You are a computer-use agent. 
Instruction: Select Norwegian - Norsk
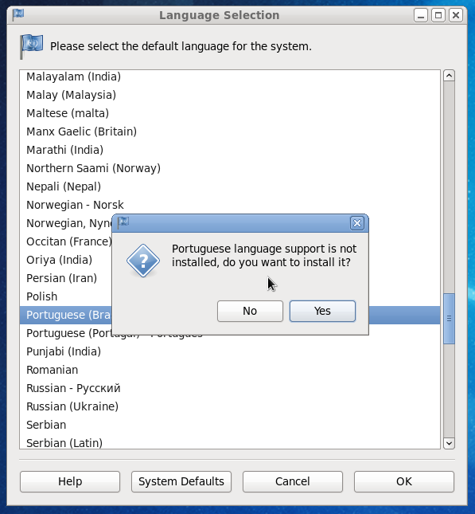[230, 206]
